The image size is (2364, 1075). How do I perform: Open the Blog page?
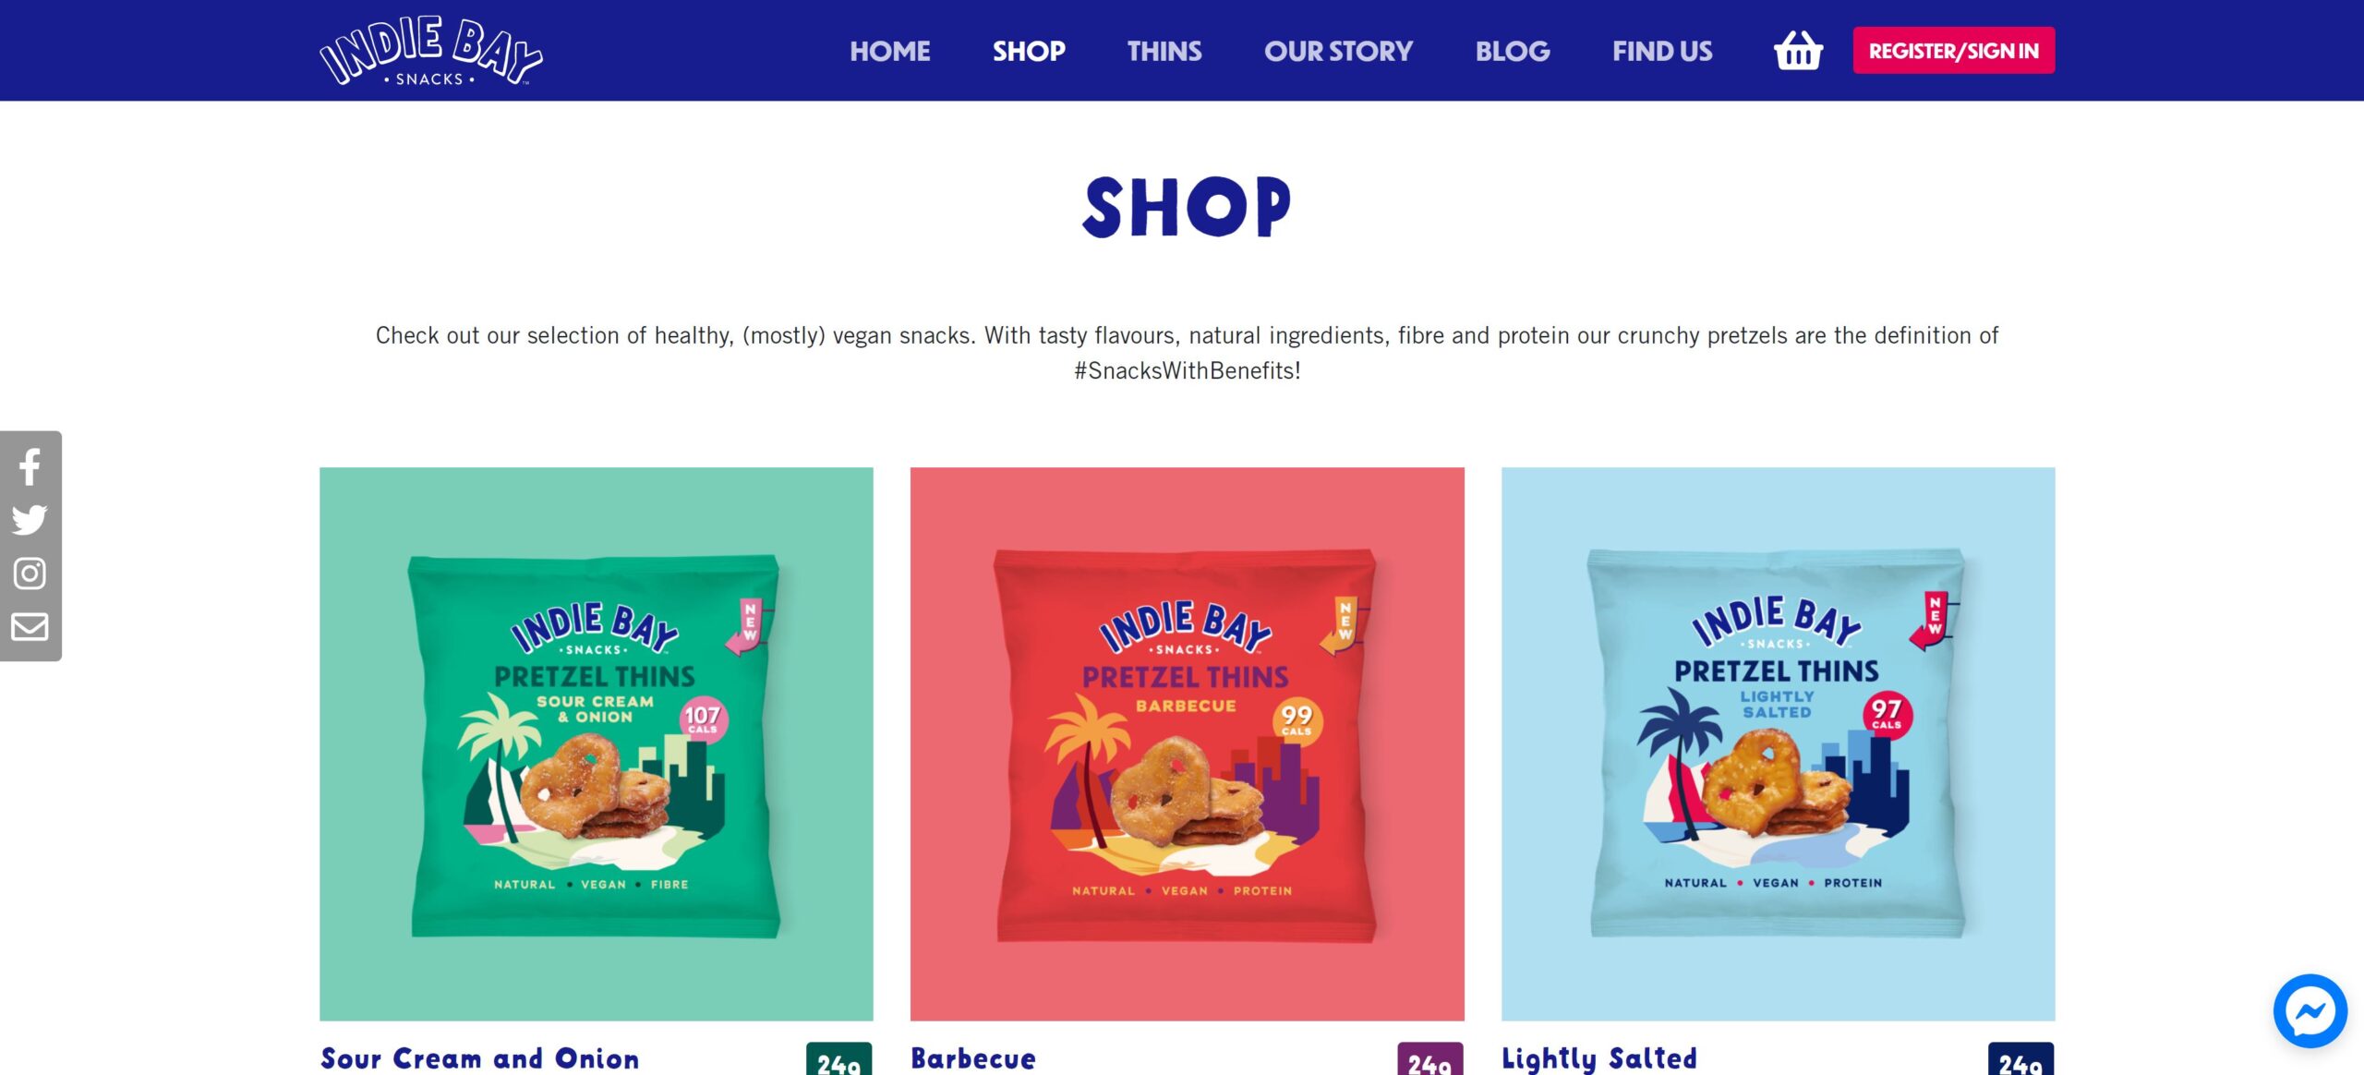pos(1513,51)
